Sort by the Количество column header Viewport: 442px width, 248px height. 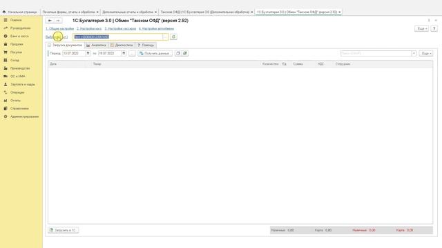click(x=270, y=64)
